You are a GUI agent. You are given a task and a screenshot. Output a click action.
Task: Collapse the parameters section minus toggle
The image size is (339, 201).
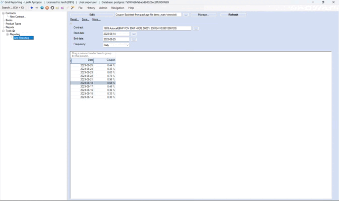71,24
